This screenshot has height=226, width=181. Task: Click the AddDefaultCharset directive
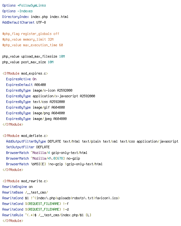tap(18, 22)
